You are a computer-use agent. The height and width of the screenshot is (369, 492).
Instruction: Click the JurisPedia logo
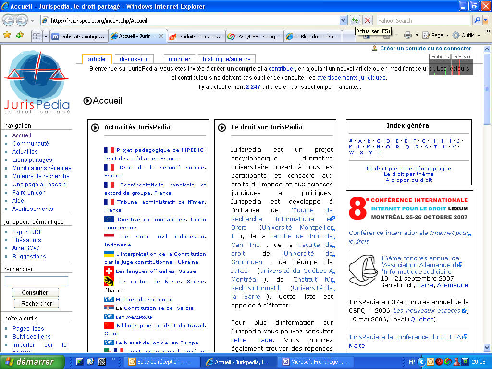pyautogui.click(x=37, y=83)
